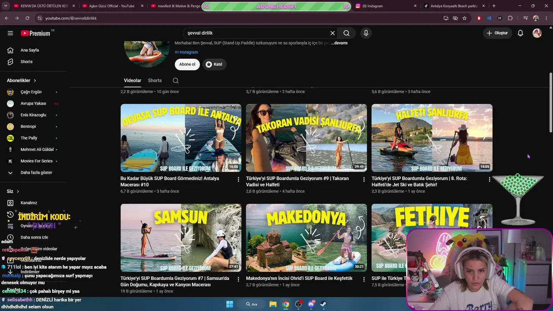Click the Windows taskbar Ara search box

pos(251,304)
